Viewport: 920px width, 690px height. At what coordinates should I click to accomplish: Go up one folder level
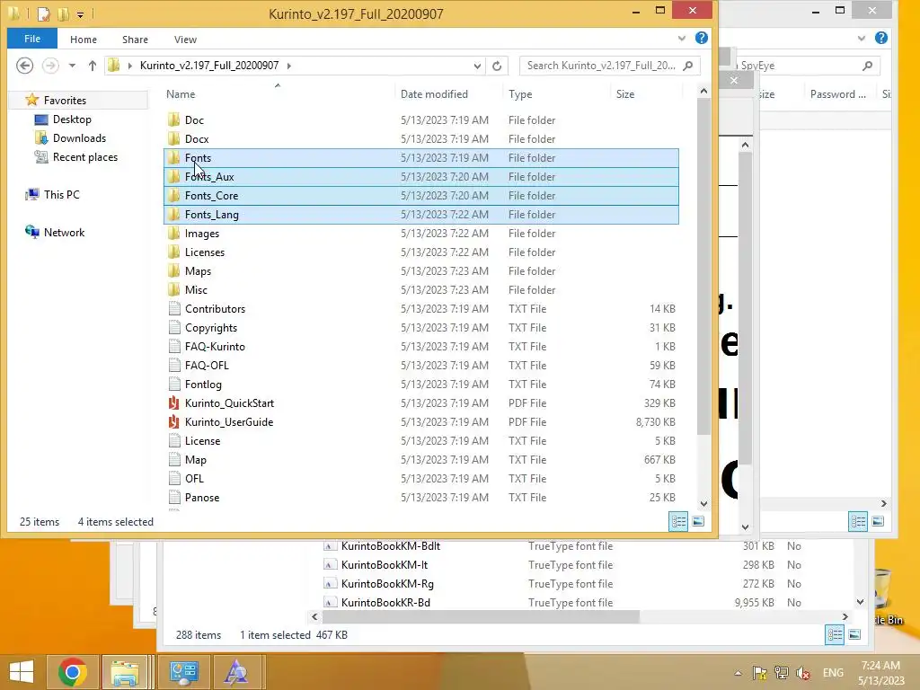93,66
